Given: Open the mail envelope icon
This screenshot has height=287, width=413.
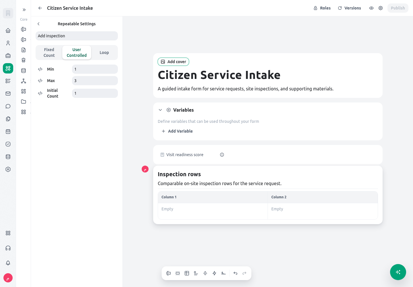Looking at the screenshot, I should tap(8, 94).
